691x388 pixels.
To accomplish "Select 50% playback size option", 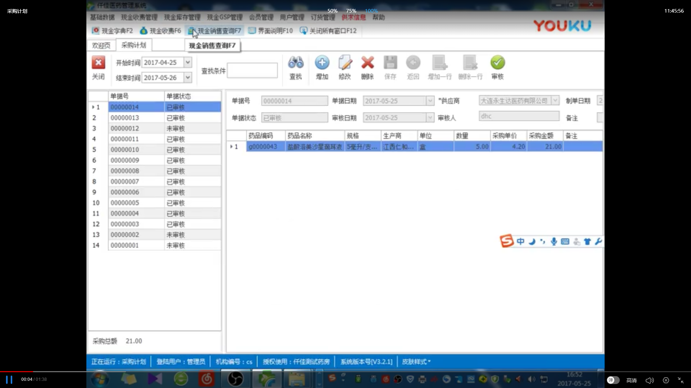I will coord(332,11).
